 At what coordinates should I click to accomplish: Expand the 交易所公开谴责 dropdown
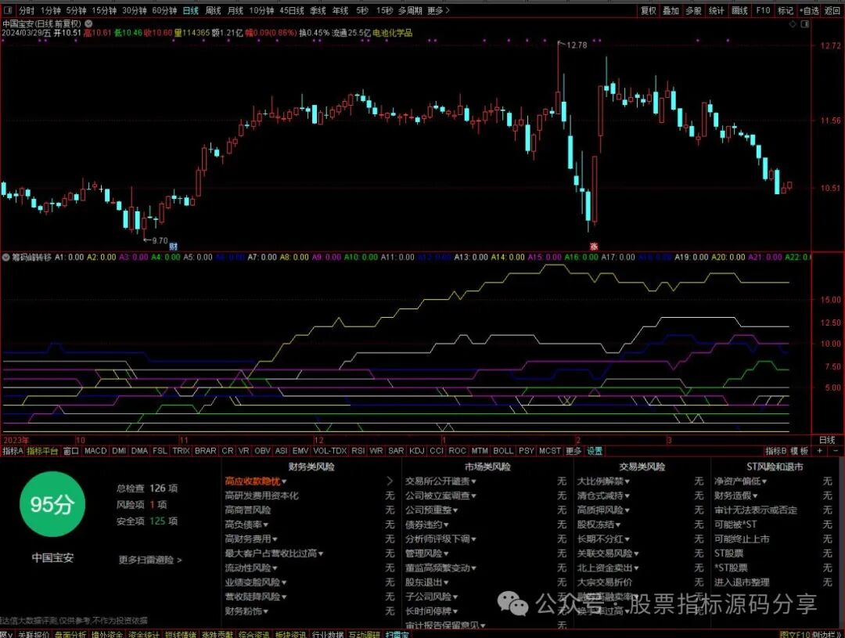pyautogui.click(x=440, y=481)
